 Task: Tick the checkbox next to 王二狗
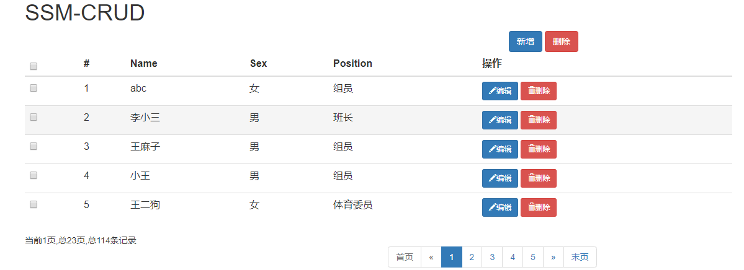[34, 204]
